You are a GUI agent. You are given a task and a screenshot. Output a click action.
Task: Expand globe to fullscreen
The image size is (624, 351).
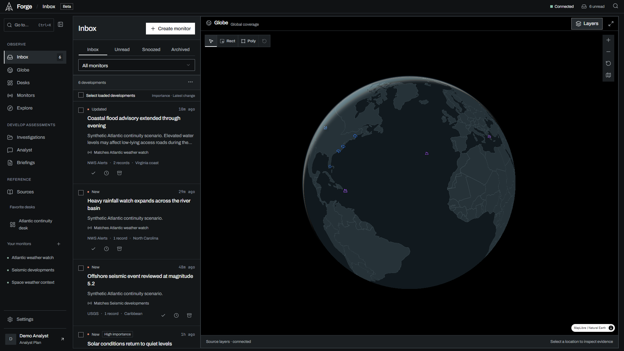(611, 24)
